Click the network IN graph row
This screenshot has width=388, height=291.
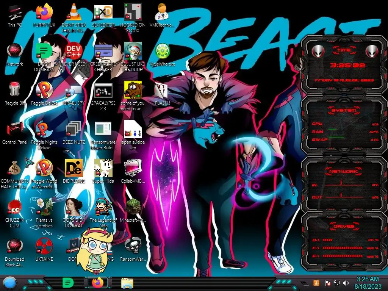pos(346,184)
